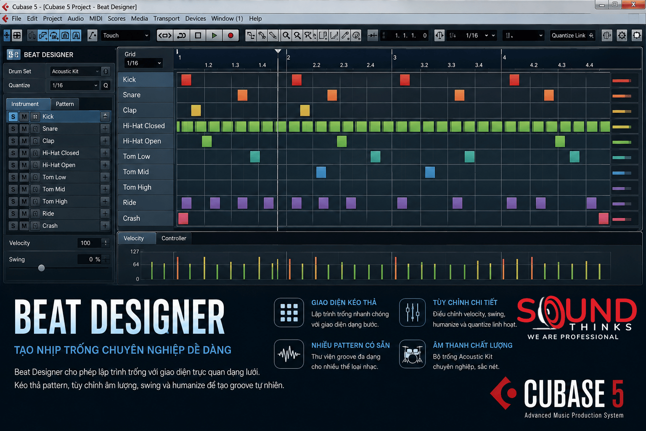Solo the Tom High instrument
This screenshot has height=431, width=646.
pyautogui.click(x=13, y=202)
